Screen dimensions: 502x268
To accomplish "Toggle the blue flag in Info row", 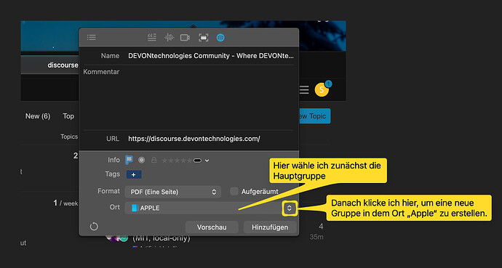I will 129,160.
